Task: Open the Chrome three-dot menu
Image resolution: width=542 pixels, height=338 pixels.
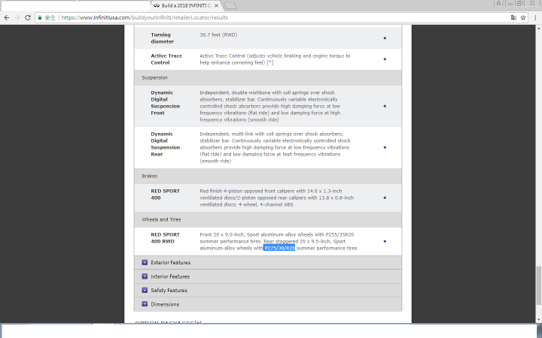Action: pos(535,17)
